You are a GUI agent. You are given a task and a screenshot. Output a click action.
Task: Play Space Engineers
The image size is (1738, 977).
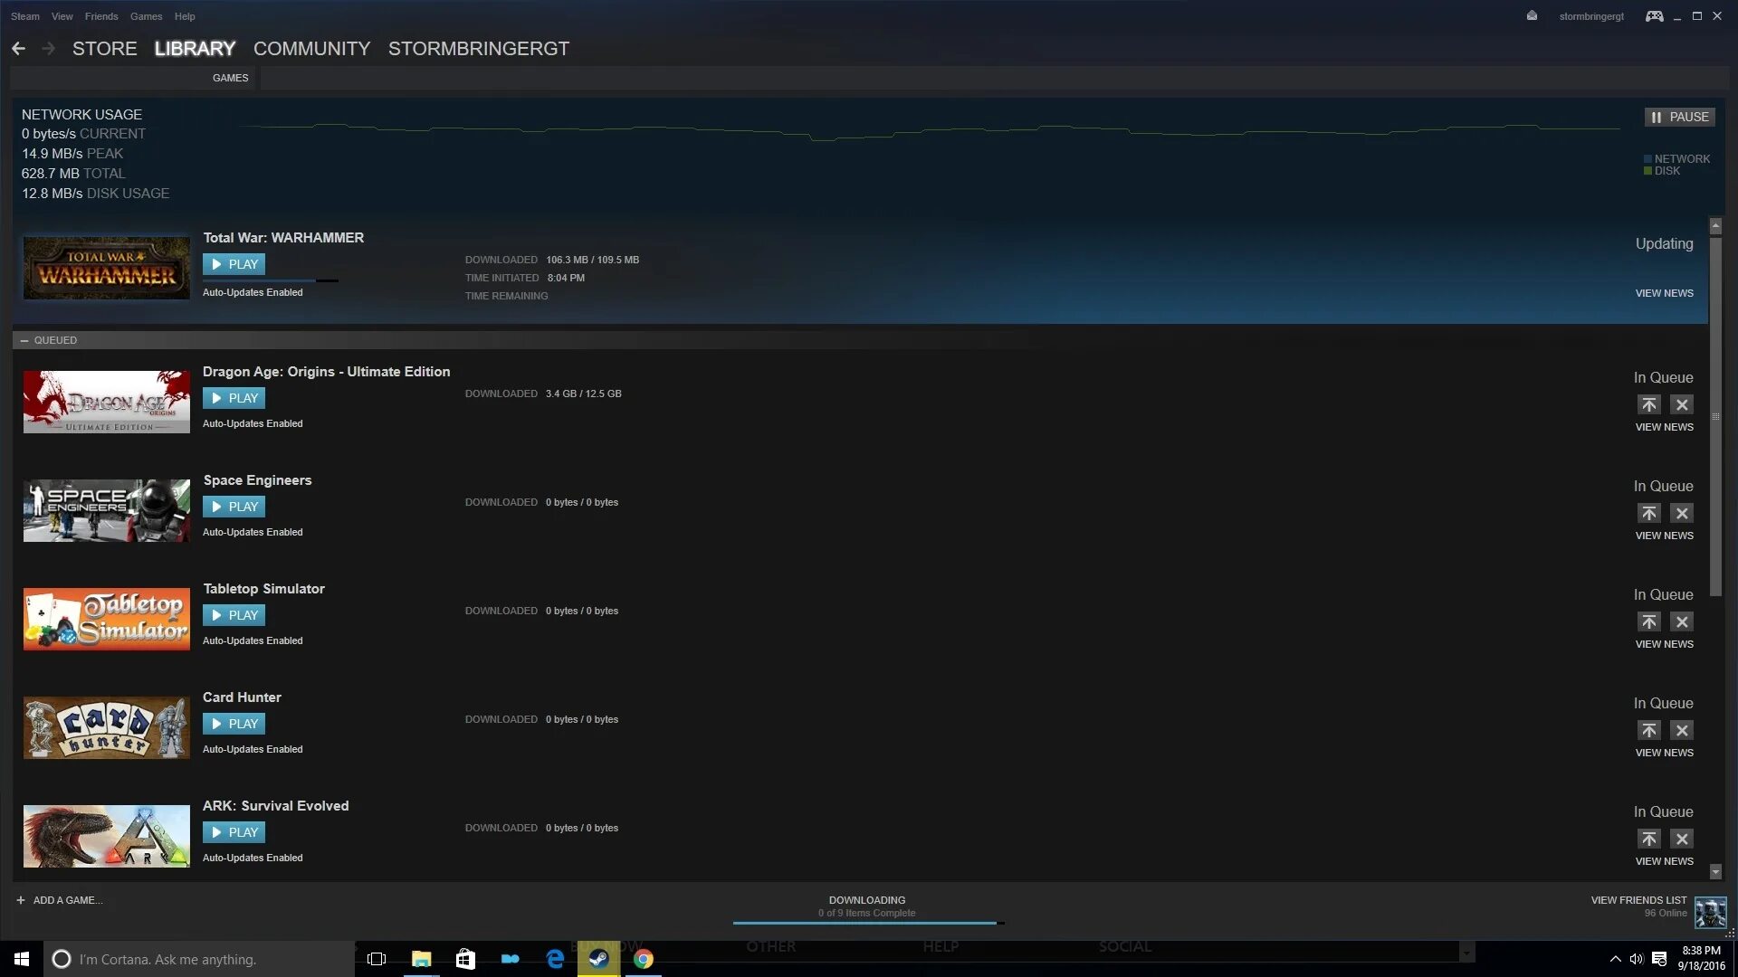[x=234, y=507]
